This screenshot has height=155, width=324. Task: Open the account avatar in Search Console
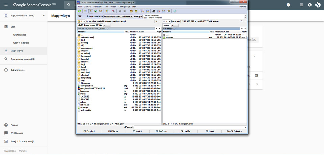pyautogui.click(x=318, y=5)
